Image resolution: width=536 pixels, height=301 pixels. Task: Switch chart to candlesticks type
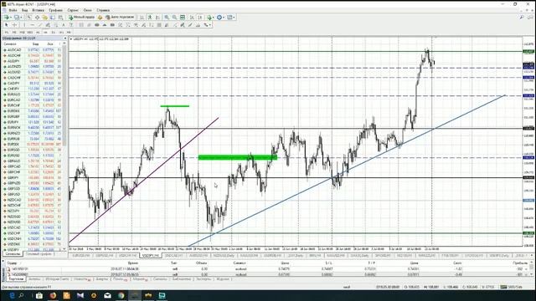coord(150,17)
